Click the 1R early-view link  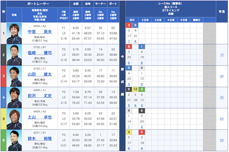[x=222, y=55]
